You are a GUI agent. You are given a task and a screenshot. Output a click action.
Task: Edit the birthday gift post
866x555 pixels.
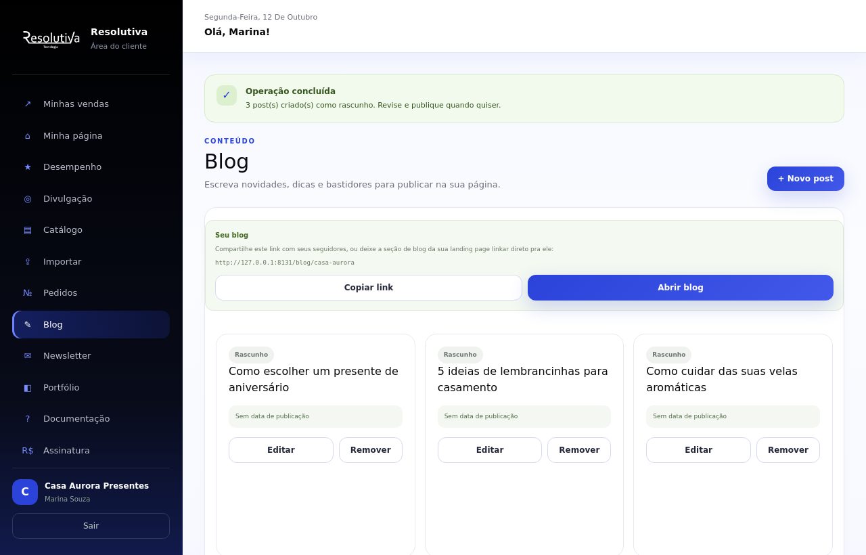coord(281,450)
